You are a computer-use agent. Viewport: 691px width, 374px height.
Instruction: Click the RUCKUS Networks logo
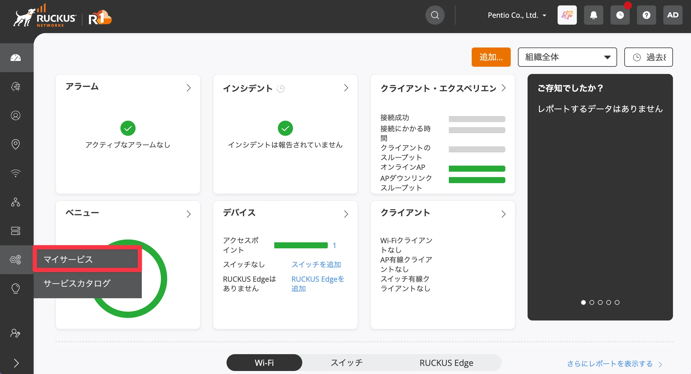(x=44, y=16)
